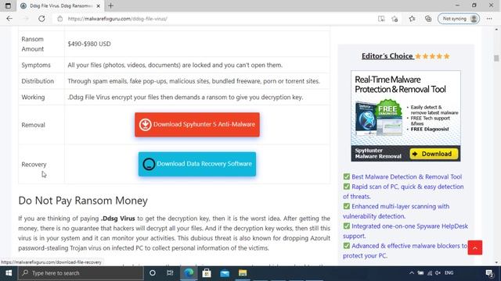Open Cortana circle icon on taskbar

[x=153, y=273]
